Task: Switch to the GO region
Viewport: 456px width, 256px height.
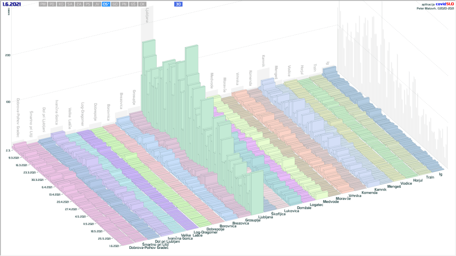Action: tap(115, 4)
